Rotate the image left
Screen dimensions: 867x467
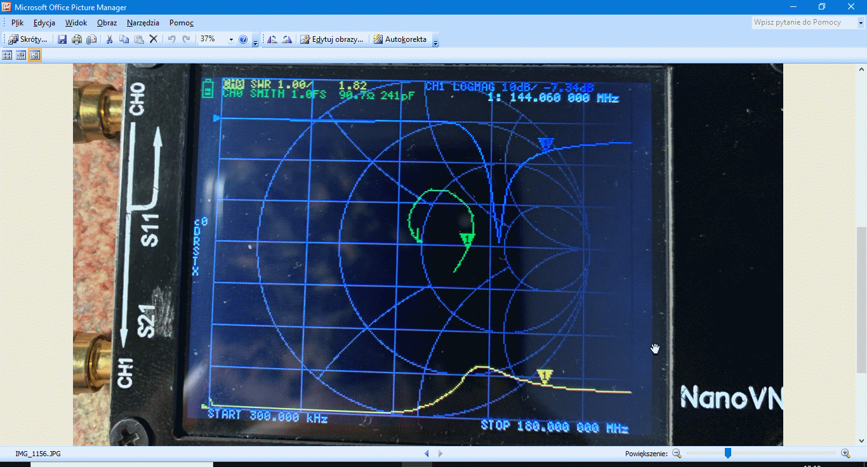click(272, 39)
